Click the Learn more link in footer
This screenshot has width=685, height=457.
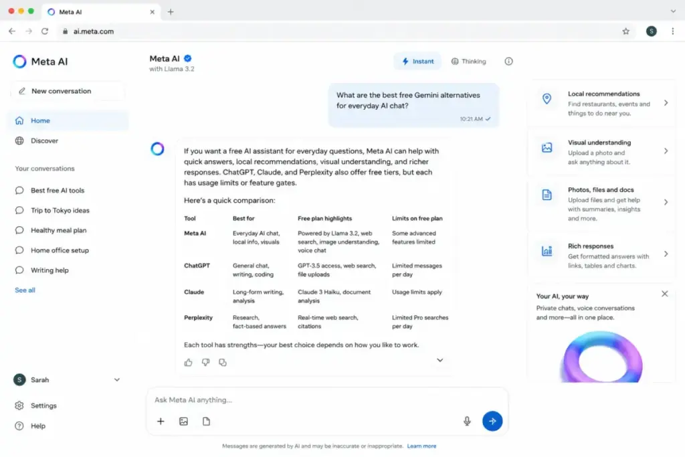pos(421,446)
